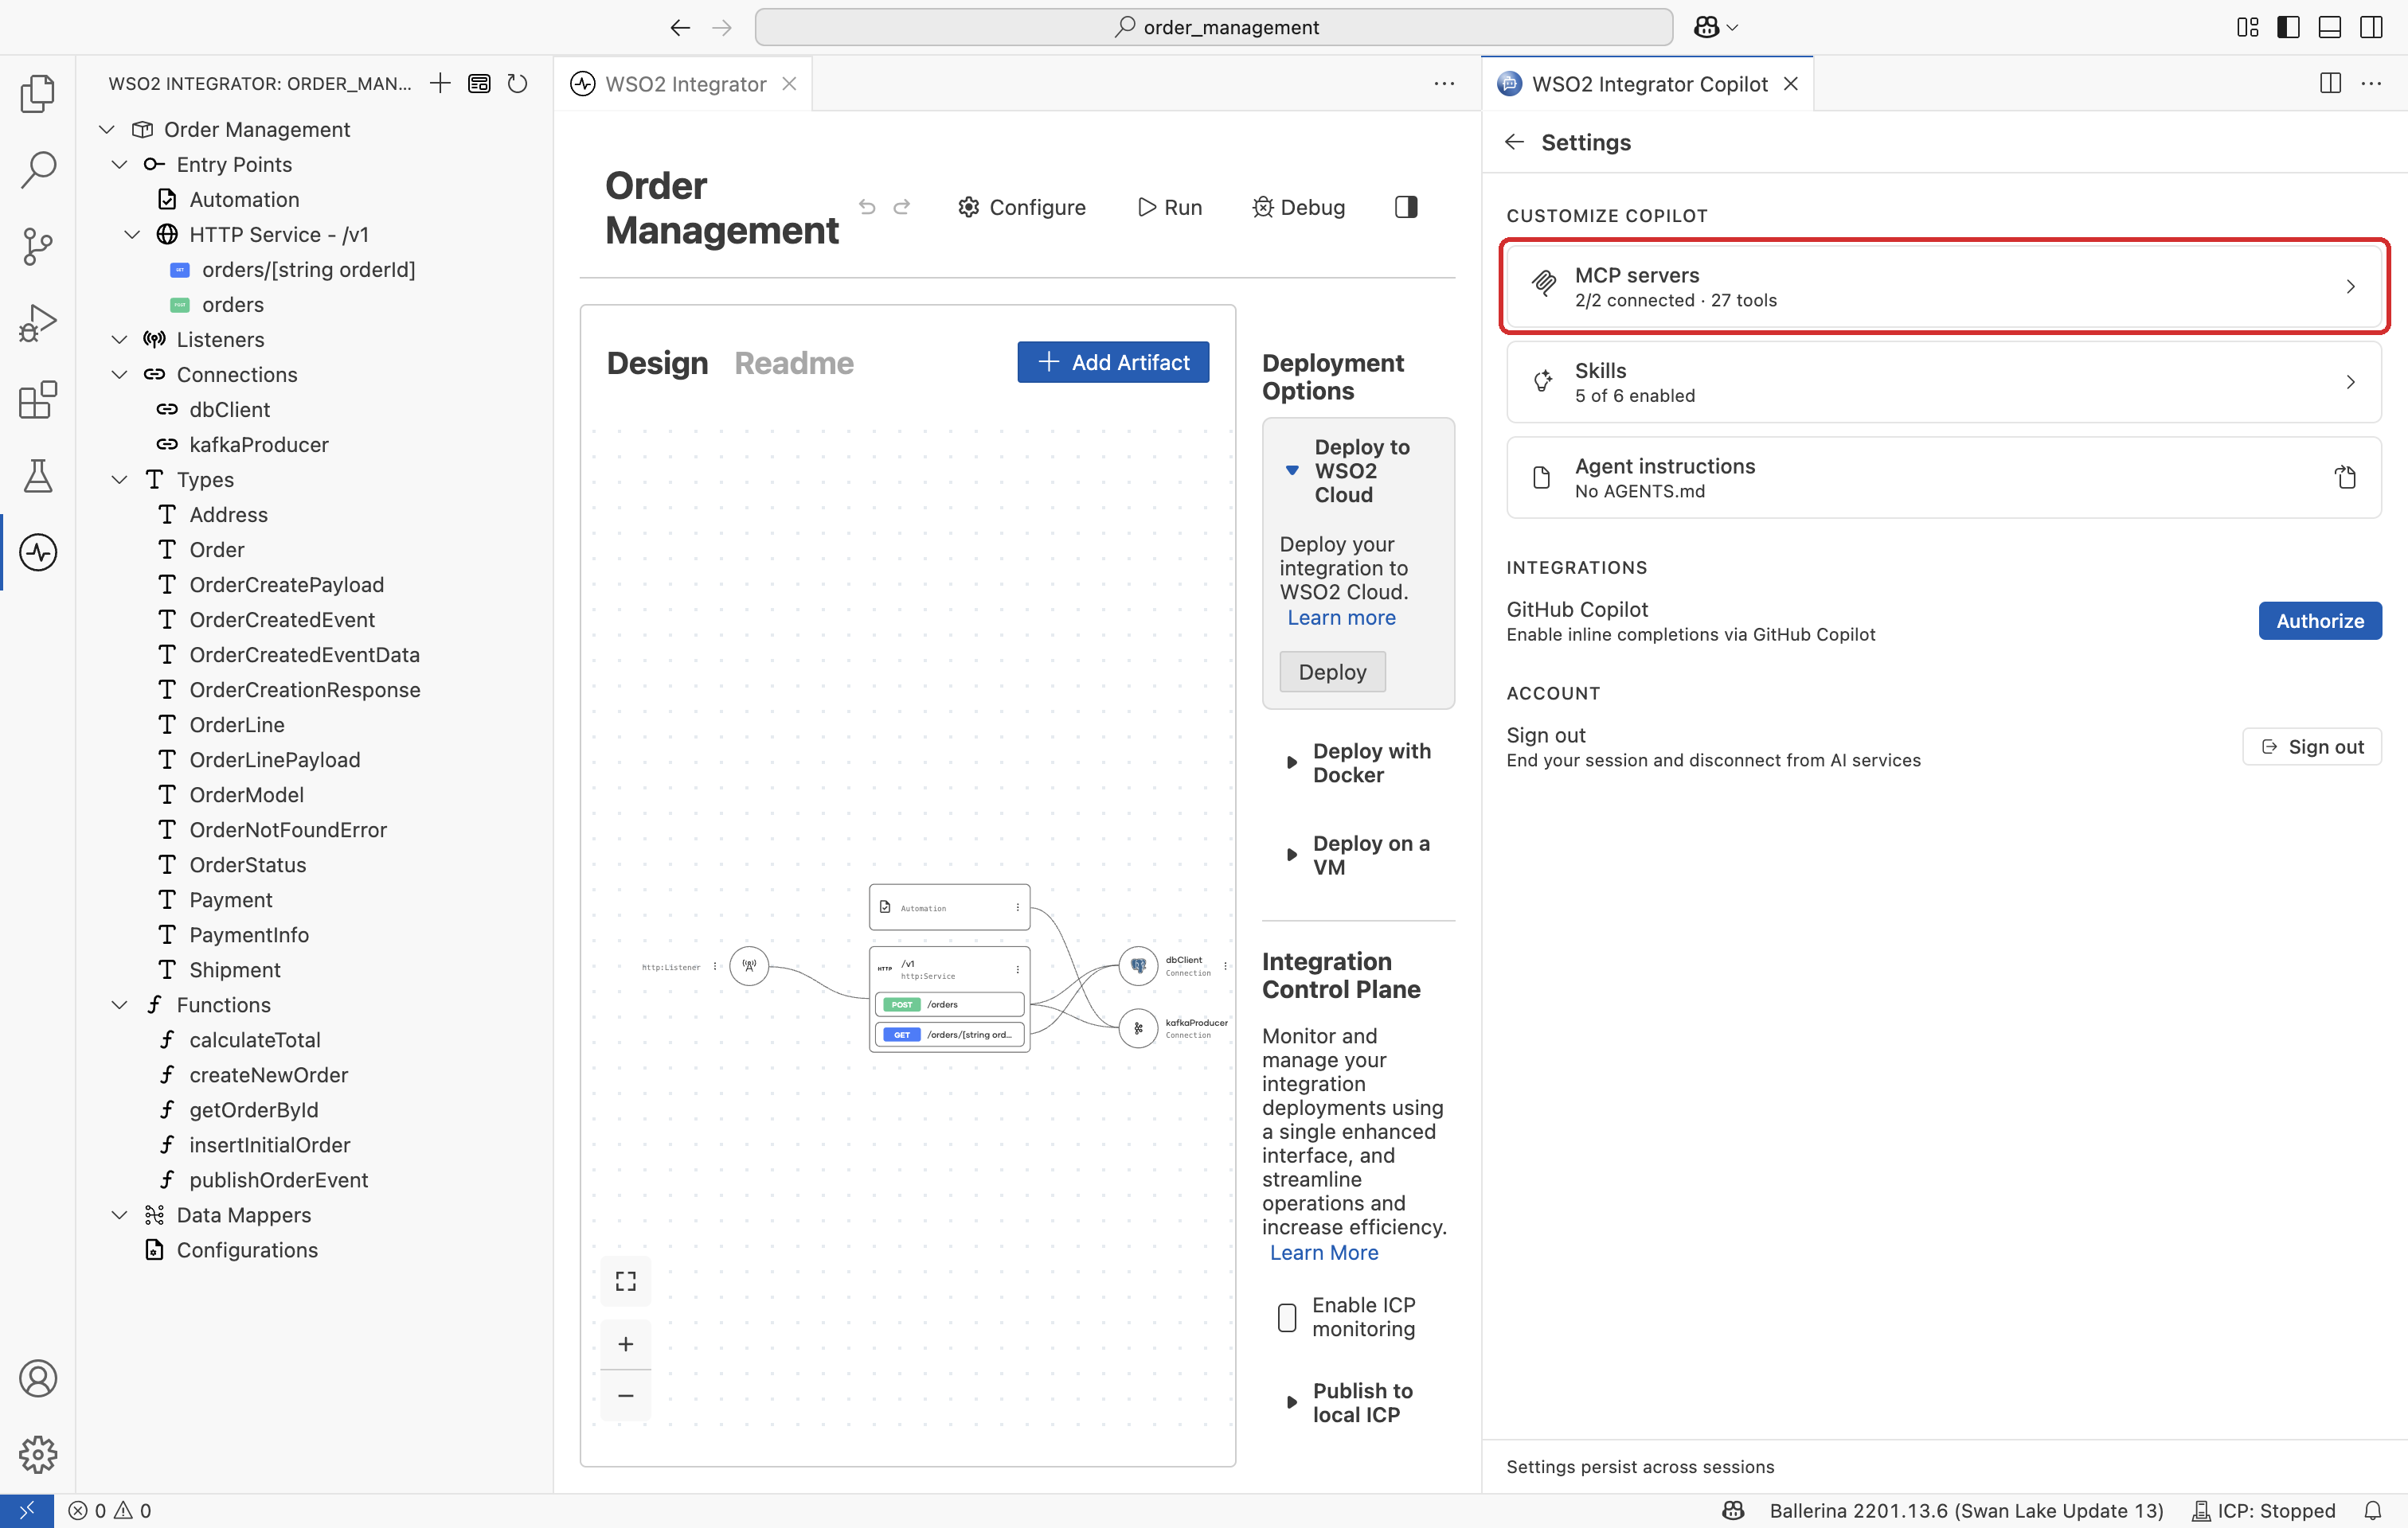Zoom out with the minus canvas button
Screen dimensions: 2408x1528
pyautogui.click(x=626, y=1395)
